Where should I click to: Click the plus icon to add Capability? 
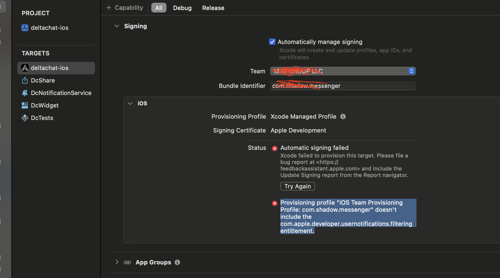point(109,8)
